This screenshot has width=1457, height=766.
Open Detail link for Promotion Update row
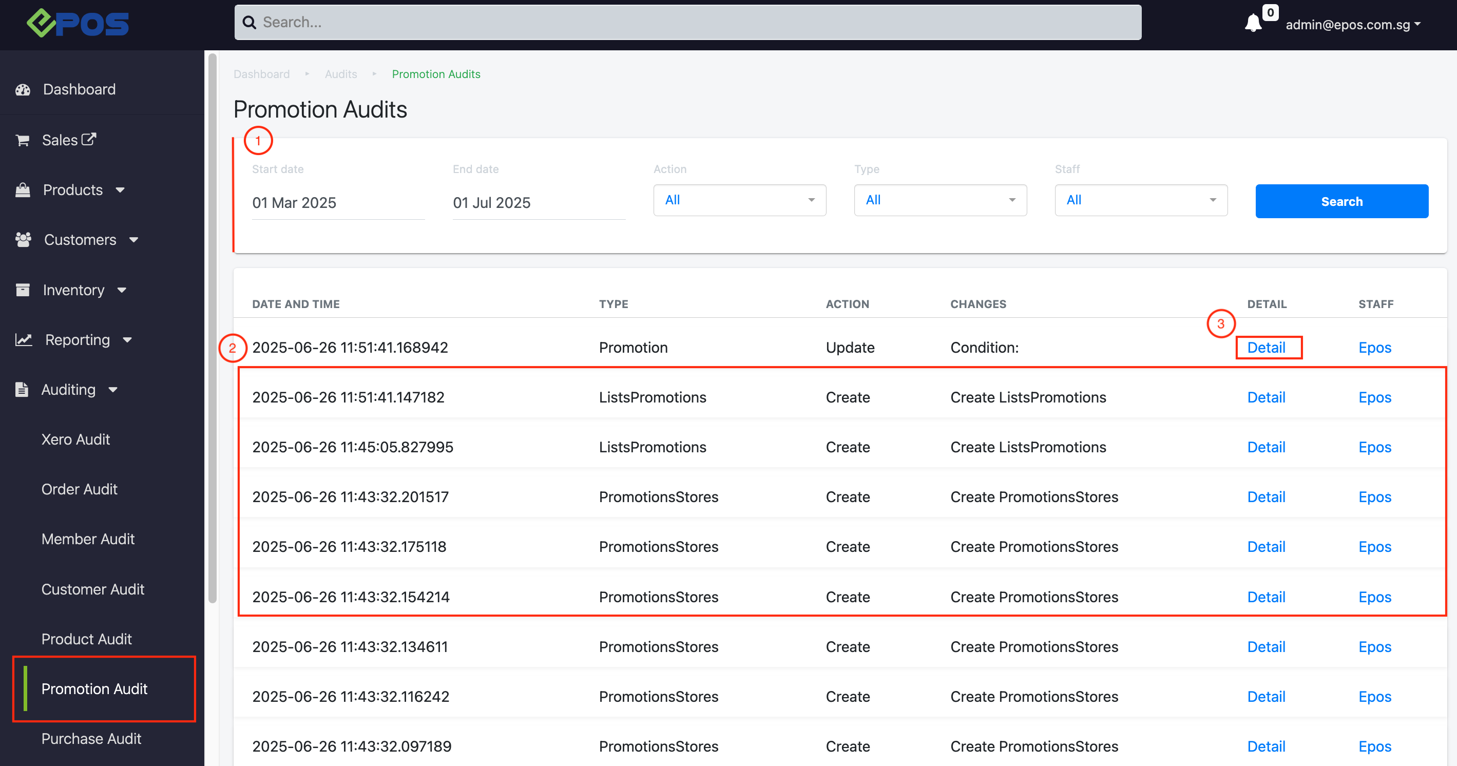pyautogui.click(x=1267, y=348)
